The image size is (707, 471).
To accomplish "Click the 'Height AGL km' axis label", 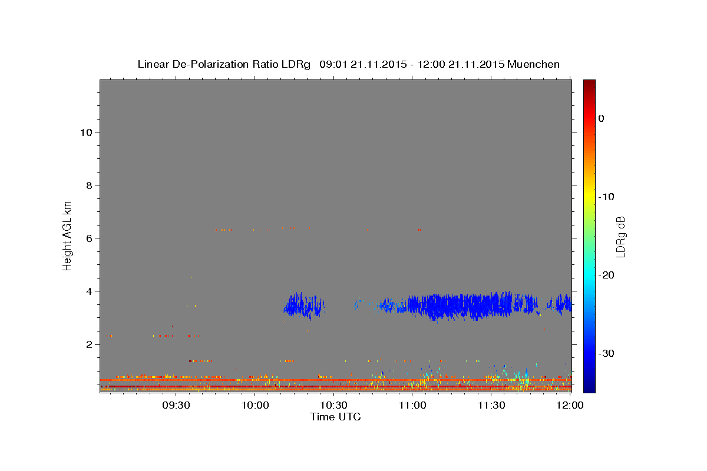I will point(68,235).
